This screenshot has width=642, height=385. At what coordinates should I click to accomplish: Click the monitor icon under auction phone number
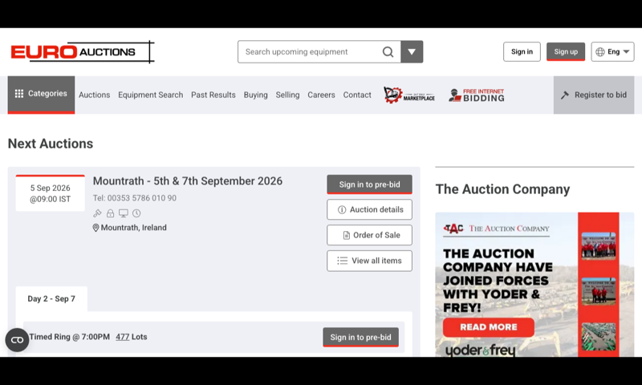click(x=124, y=213)
